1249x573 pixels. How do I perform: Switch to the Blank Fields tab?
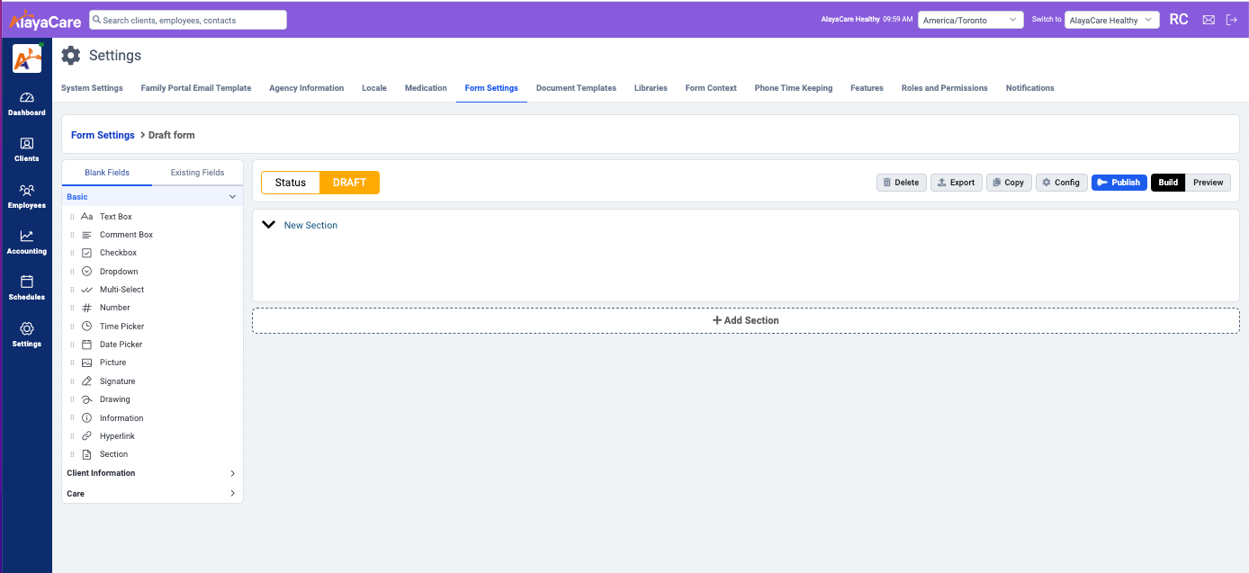(107, 173)
